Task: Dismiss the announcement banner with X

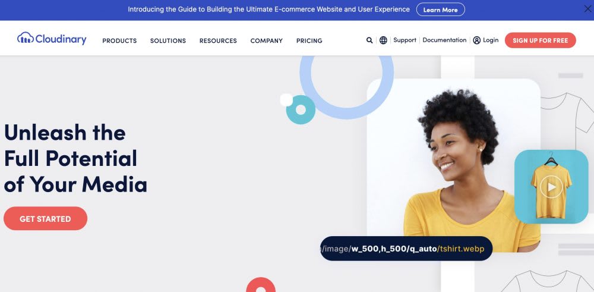Action: pyautogui.click(x=587, y=9)
